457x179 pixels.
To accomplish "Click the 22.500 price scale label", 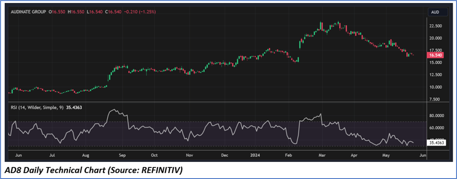I will click(x=436, y=26).
